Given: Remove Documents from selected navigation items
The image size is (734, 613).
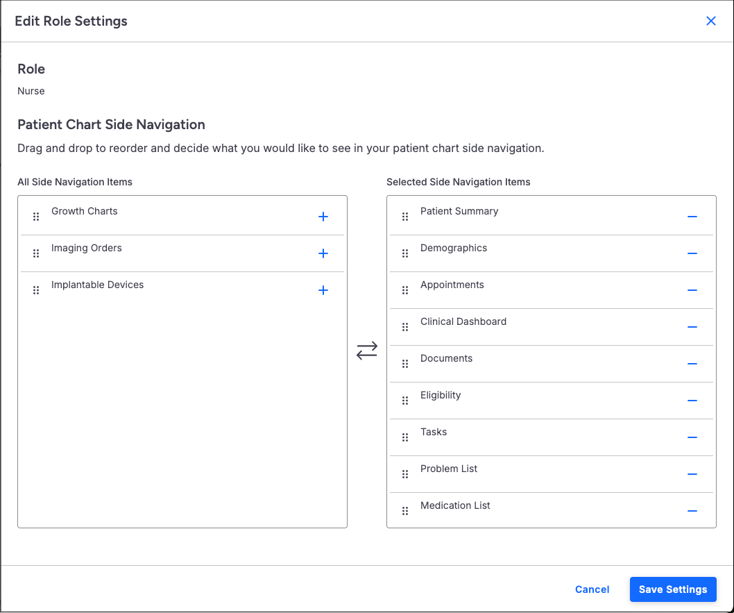Looking at the screenshot, I should click(x=692, y=364).
